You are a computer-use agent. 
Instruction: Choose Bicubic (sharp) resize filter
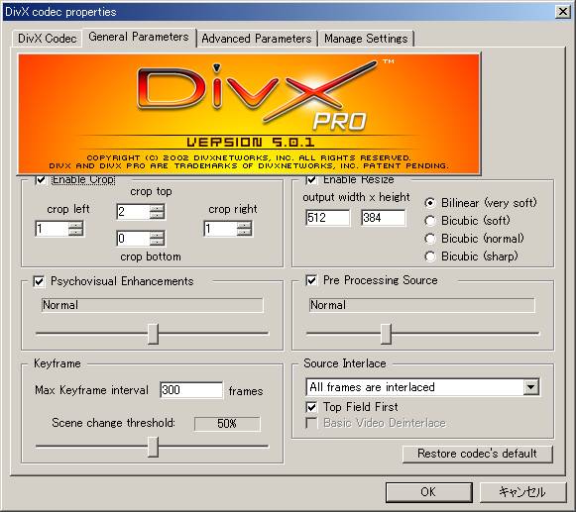(x=430, y=256)
